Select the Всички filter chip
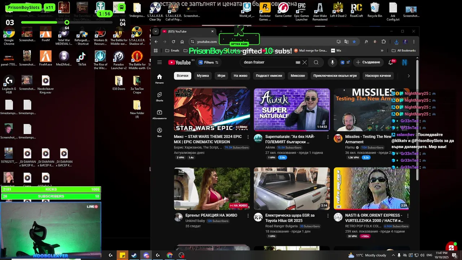The width and height of the screenshot is (462, 260). pyautogui.click(x=183, y=76)
